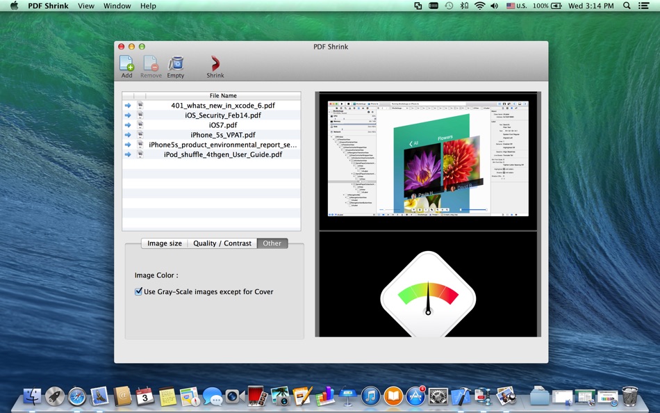Open Launchpad from the Dock
This screenshot has height=413, width=660.
coord(55,396)
